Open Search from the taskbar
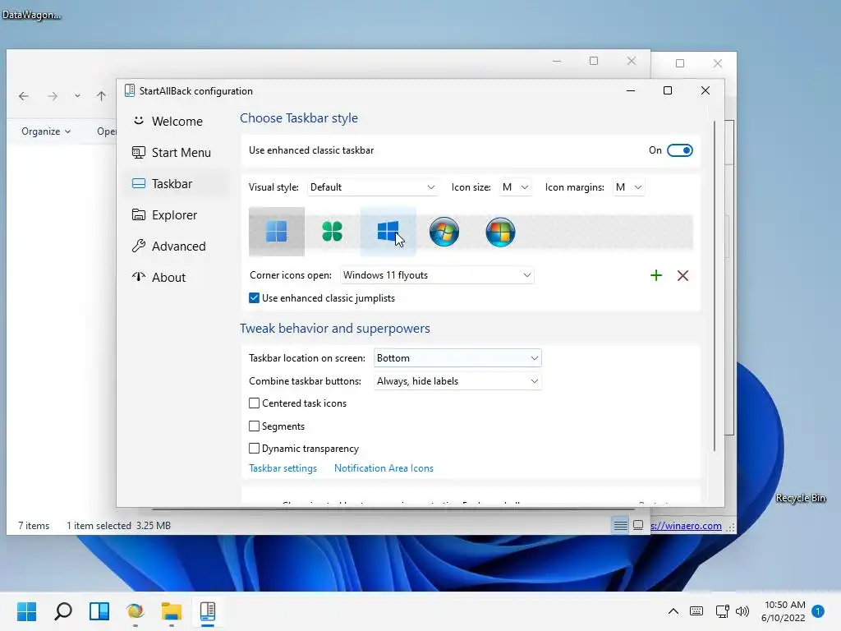 click(x=62, y=611)
